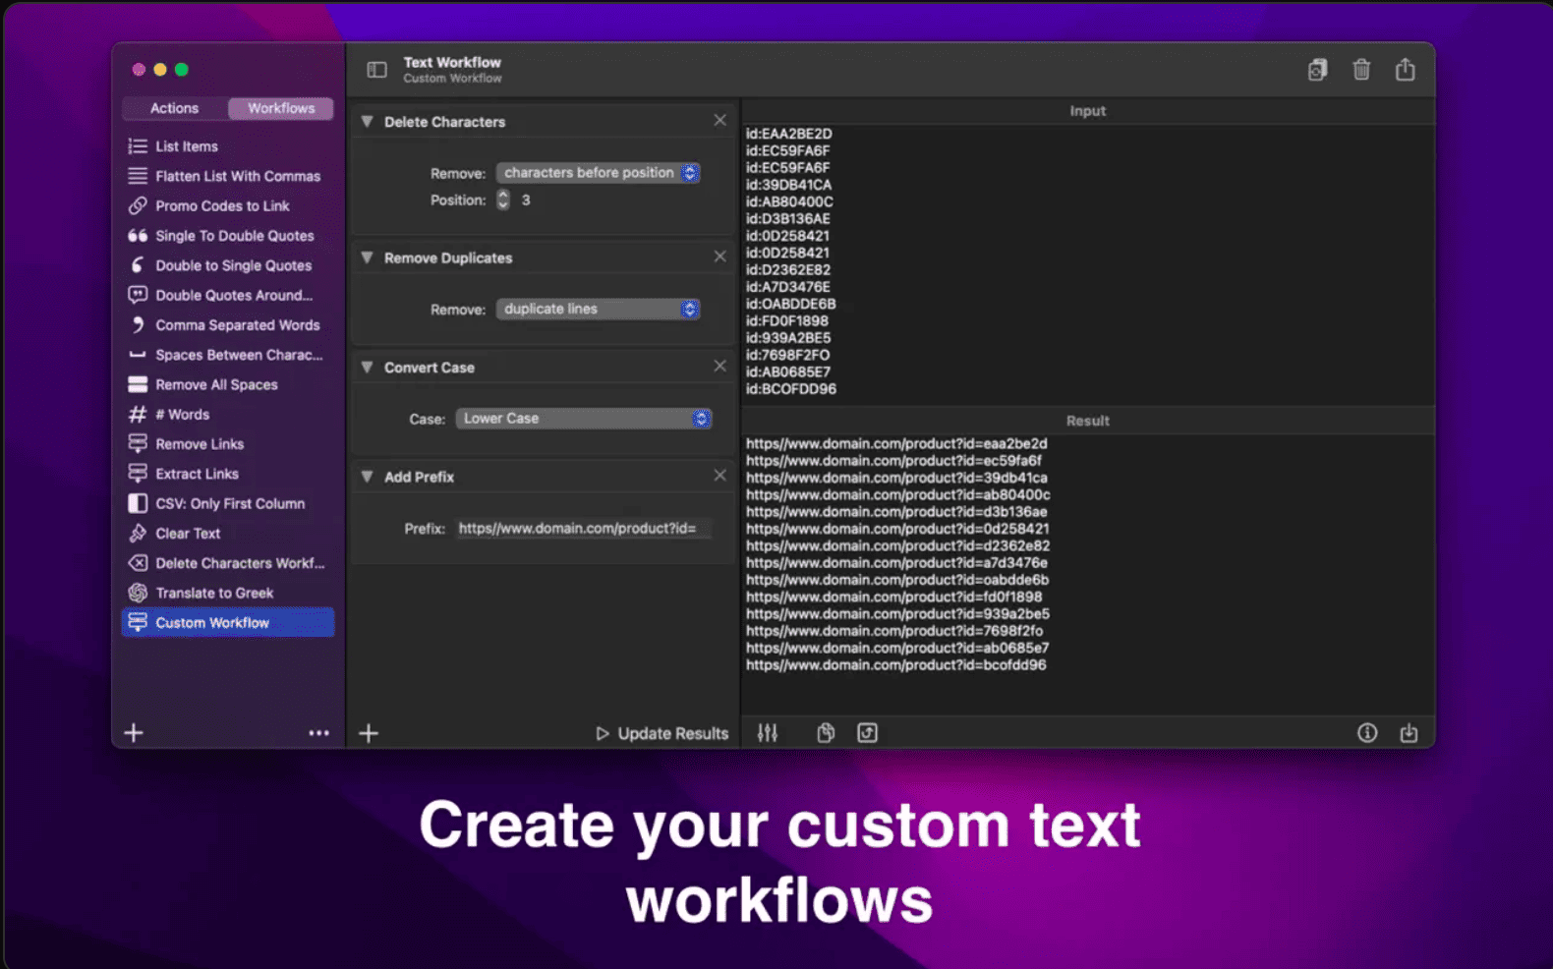Open the info icon under Result
The height and width of the screenshot is (969, 1553).
(x=1367, y=733)
